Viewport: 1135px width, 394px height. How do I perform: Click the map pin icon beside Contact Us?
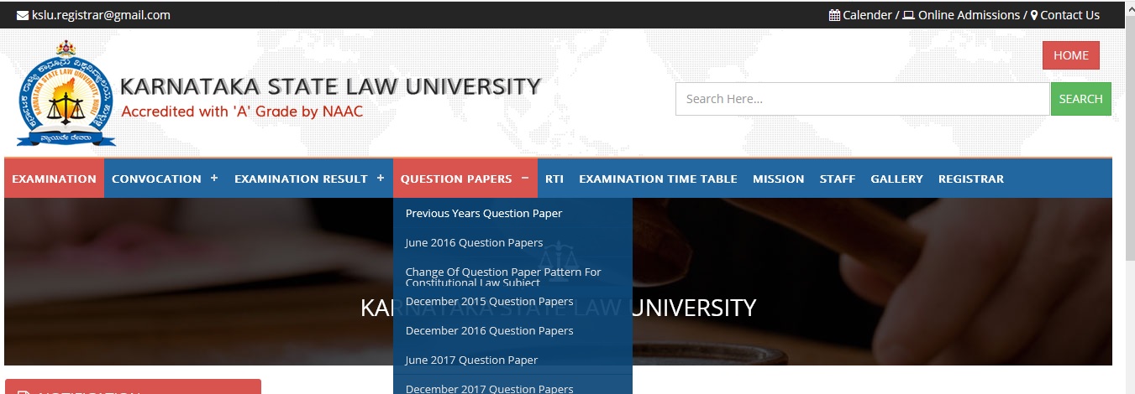coord(1034,15)
